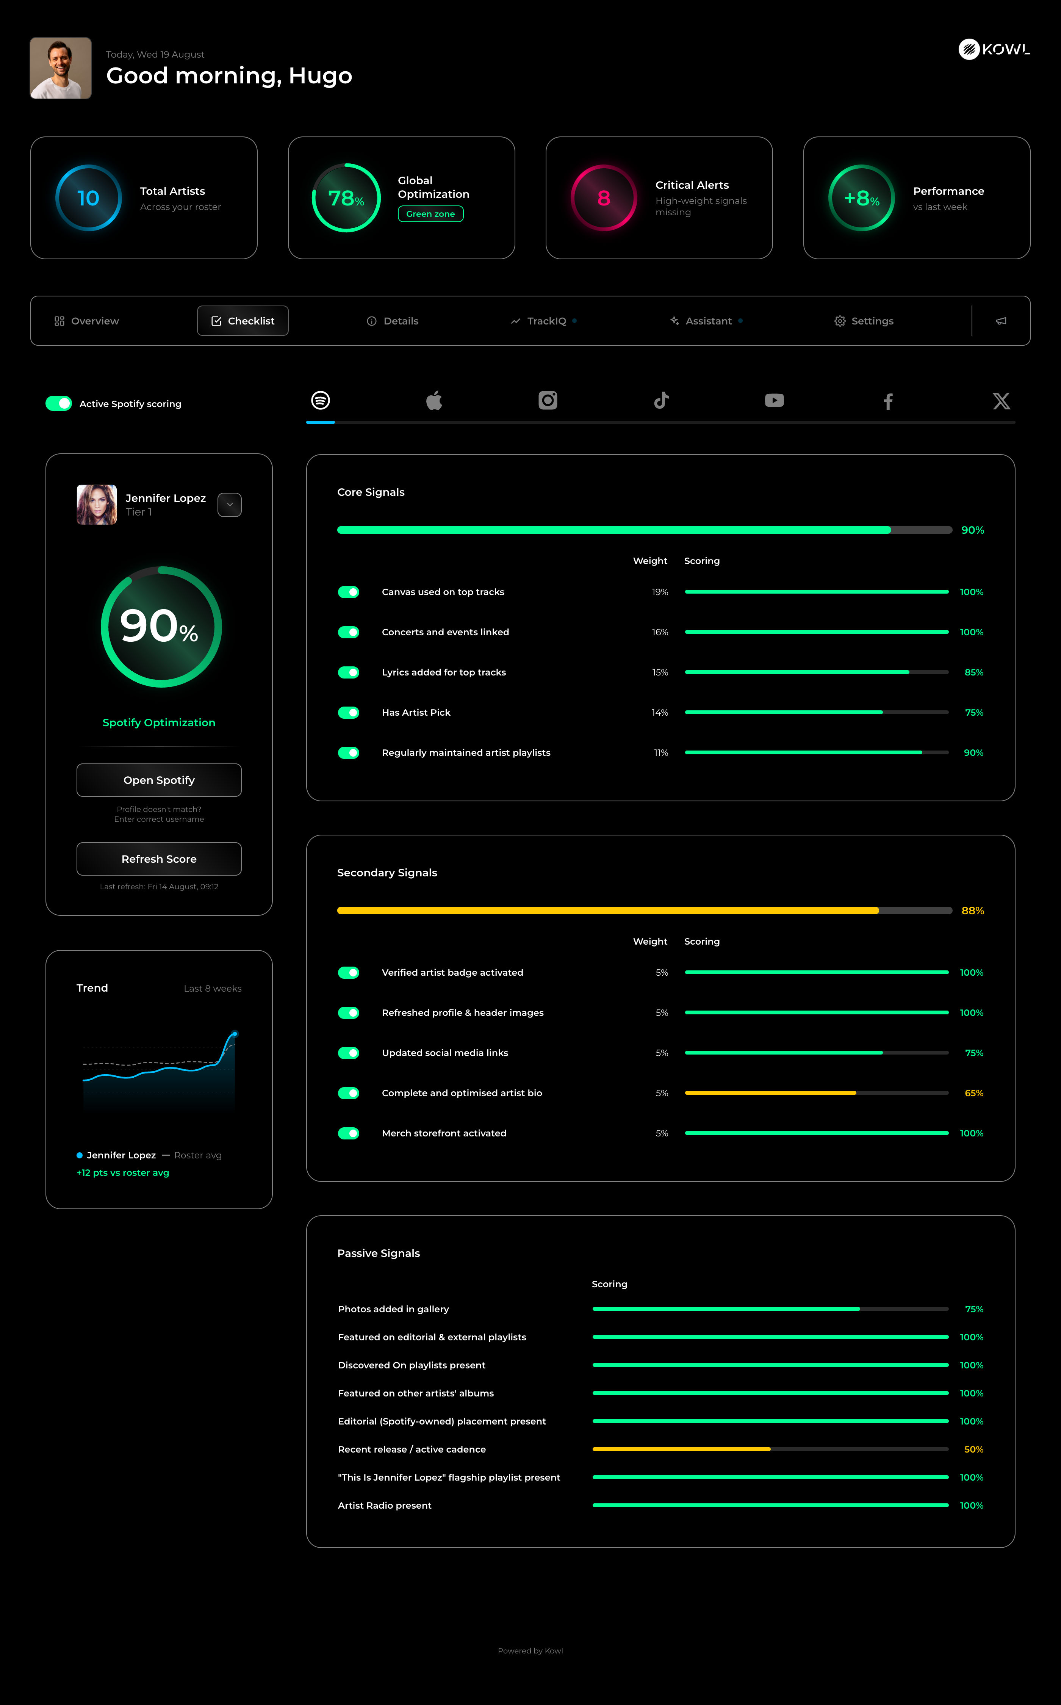Switch to the Apple Music platform icon

coord(434,400)
